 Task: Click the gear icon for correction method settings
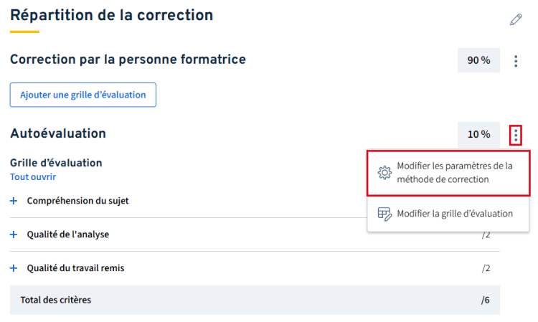click(x=384, y=173)
